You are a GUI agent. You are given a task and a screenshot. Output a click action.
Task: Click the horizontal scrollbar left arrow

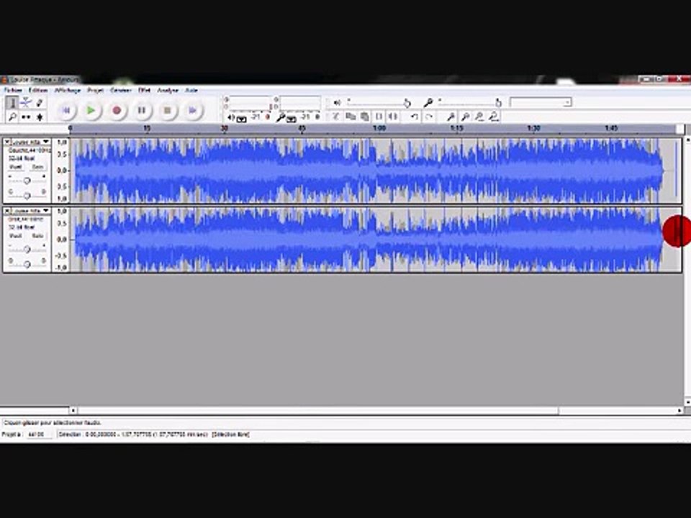[x=73, y=411]
